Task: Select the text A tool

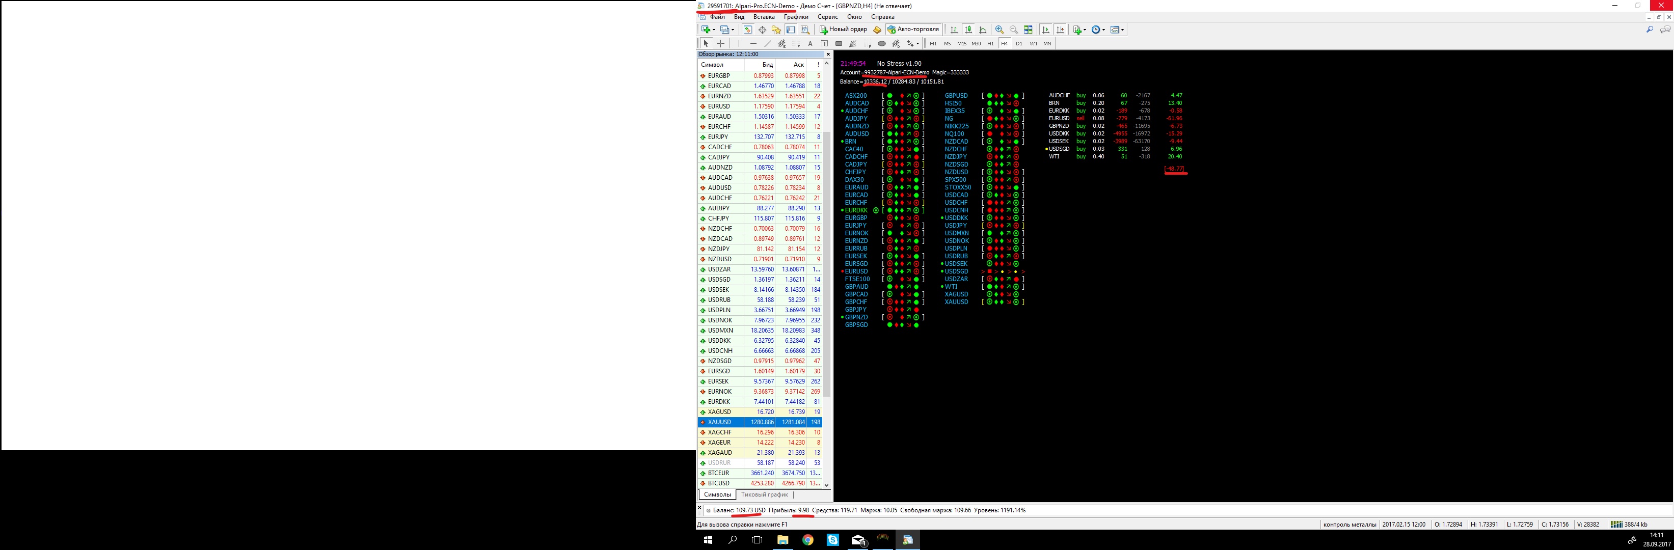Action: click(811, 43)
